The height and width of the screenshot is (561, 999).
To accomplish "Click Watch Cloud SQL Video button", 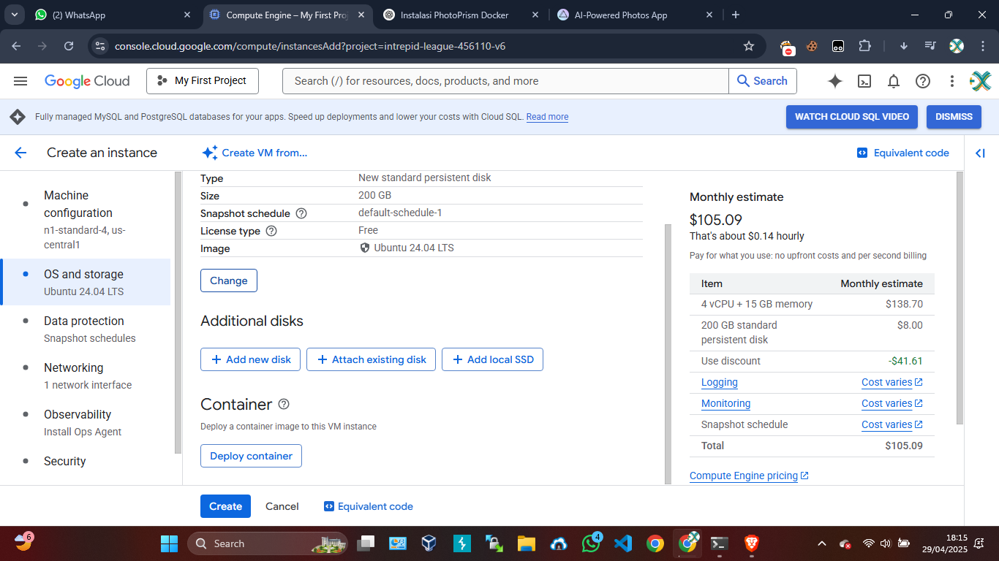I will click(852, 117).
